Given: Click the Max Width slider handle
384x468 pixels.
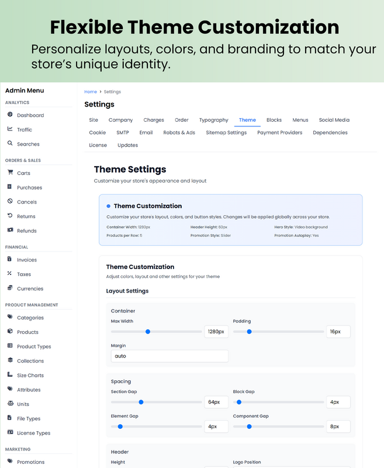Looking at the screenshot, I should [148, 332].
